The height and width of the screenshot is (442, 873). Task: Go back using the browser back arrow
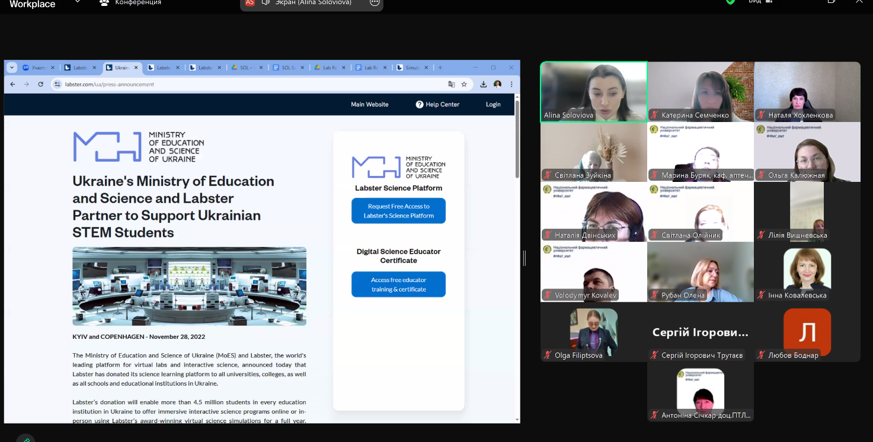pyautogui.click(x=13, y=84)
